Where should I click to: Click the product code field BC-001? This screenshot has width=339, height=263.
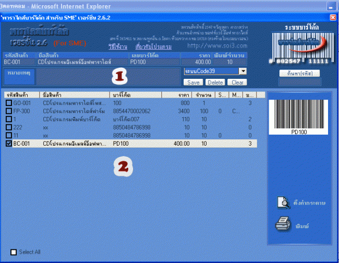[x=19, y=62]
